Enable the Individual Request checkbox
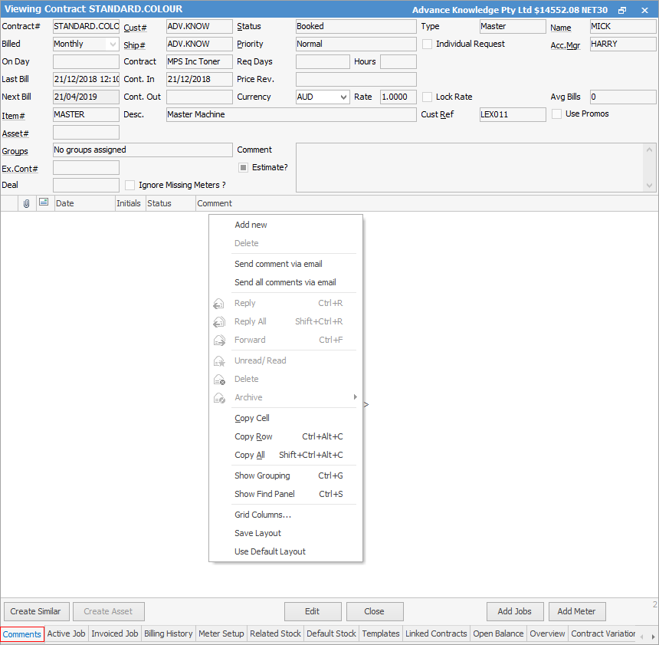This screenshot has height=645, width=659. 428,44
